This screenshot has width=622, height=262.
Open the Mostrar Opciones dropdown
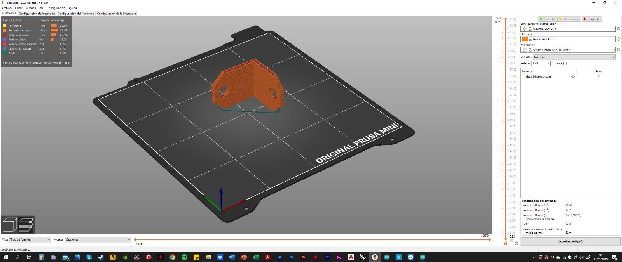(x=98, y=239)
